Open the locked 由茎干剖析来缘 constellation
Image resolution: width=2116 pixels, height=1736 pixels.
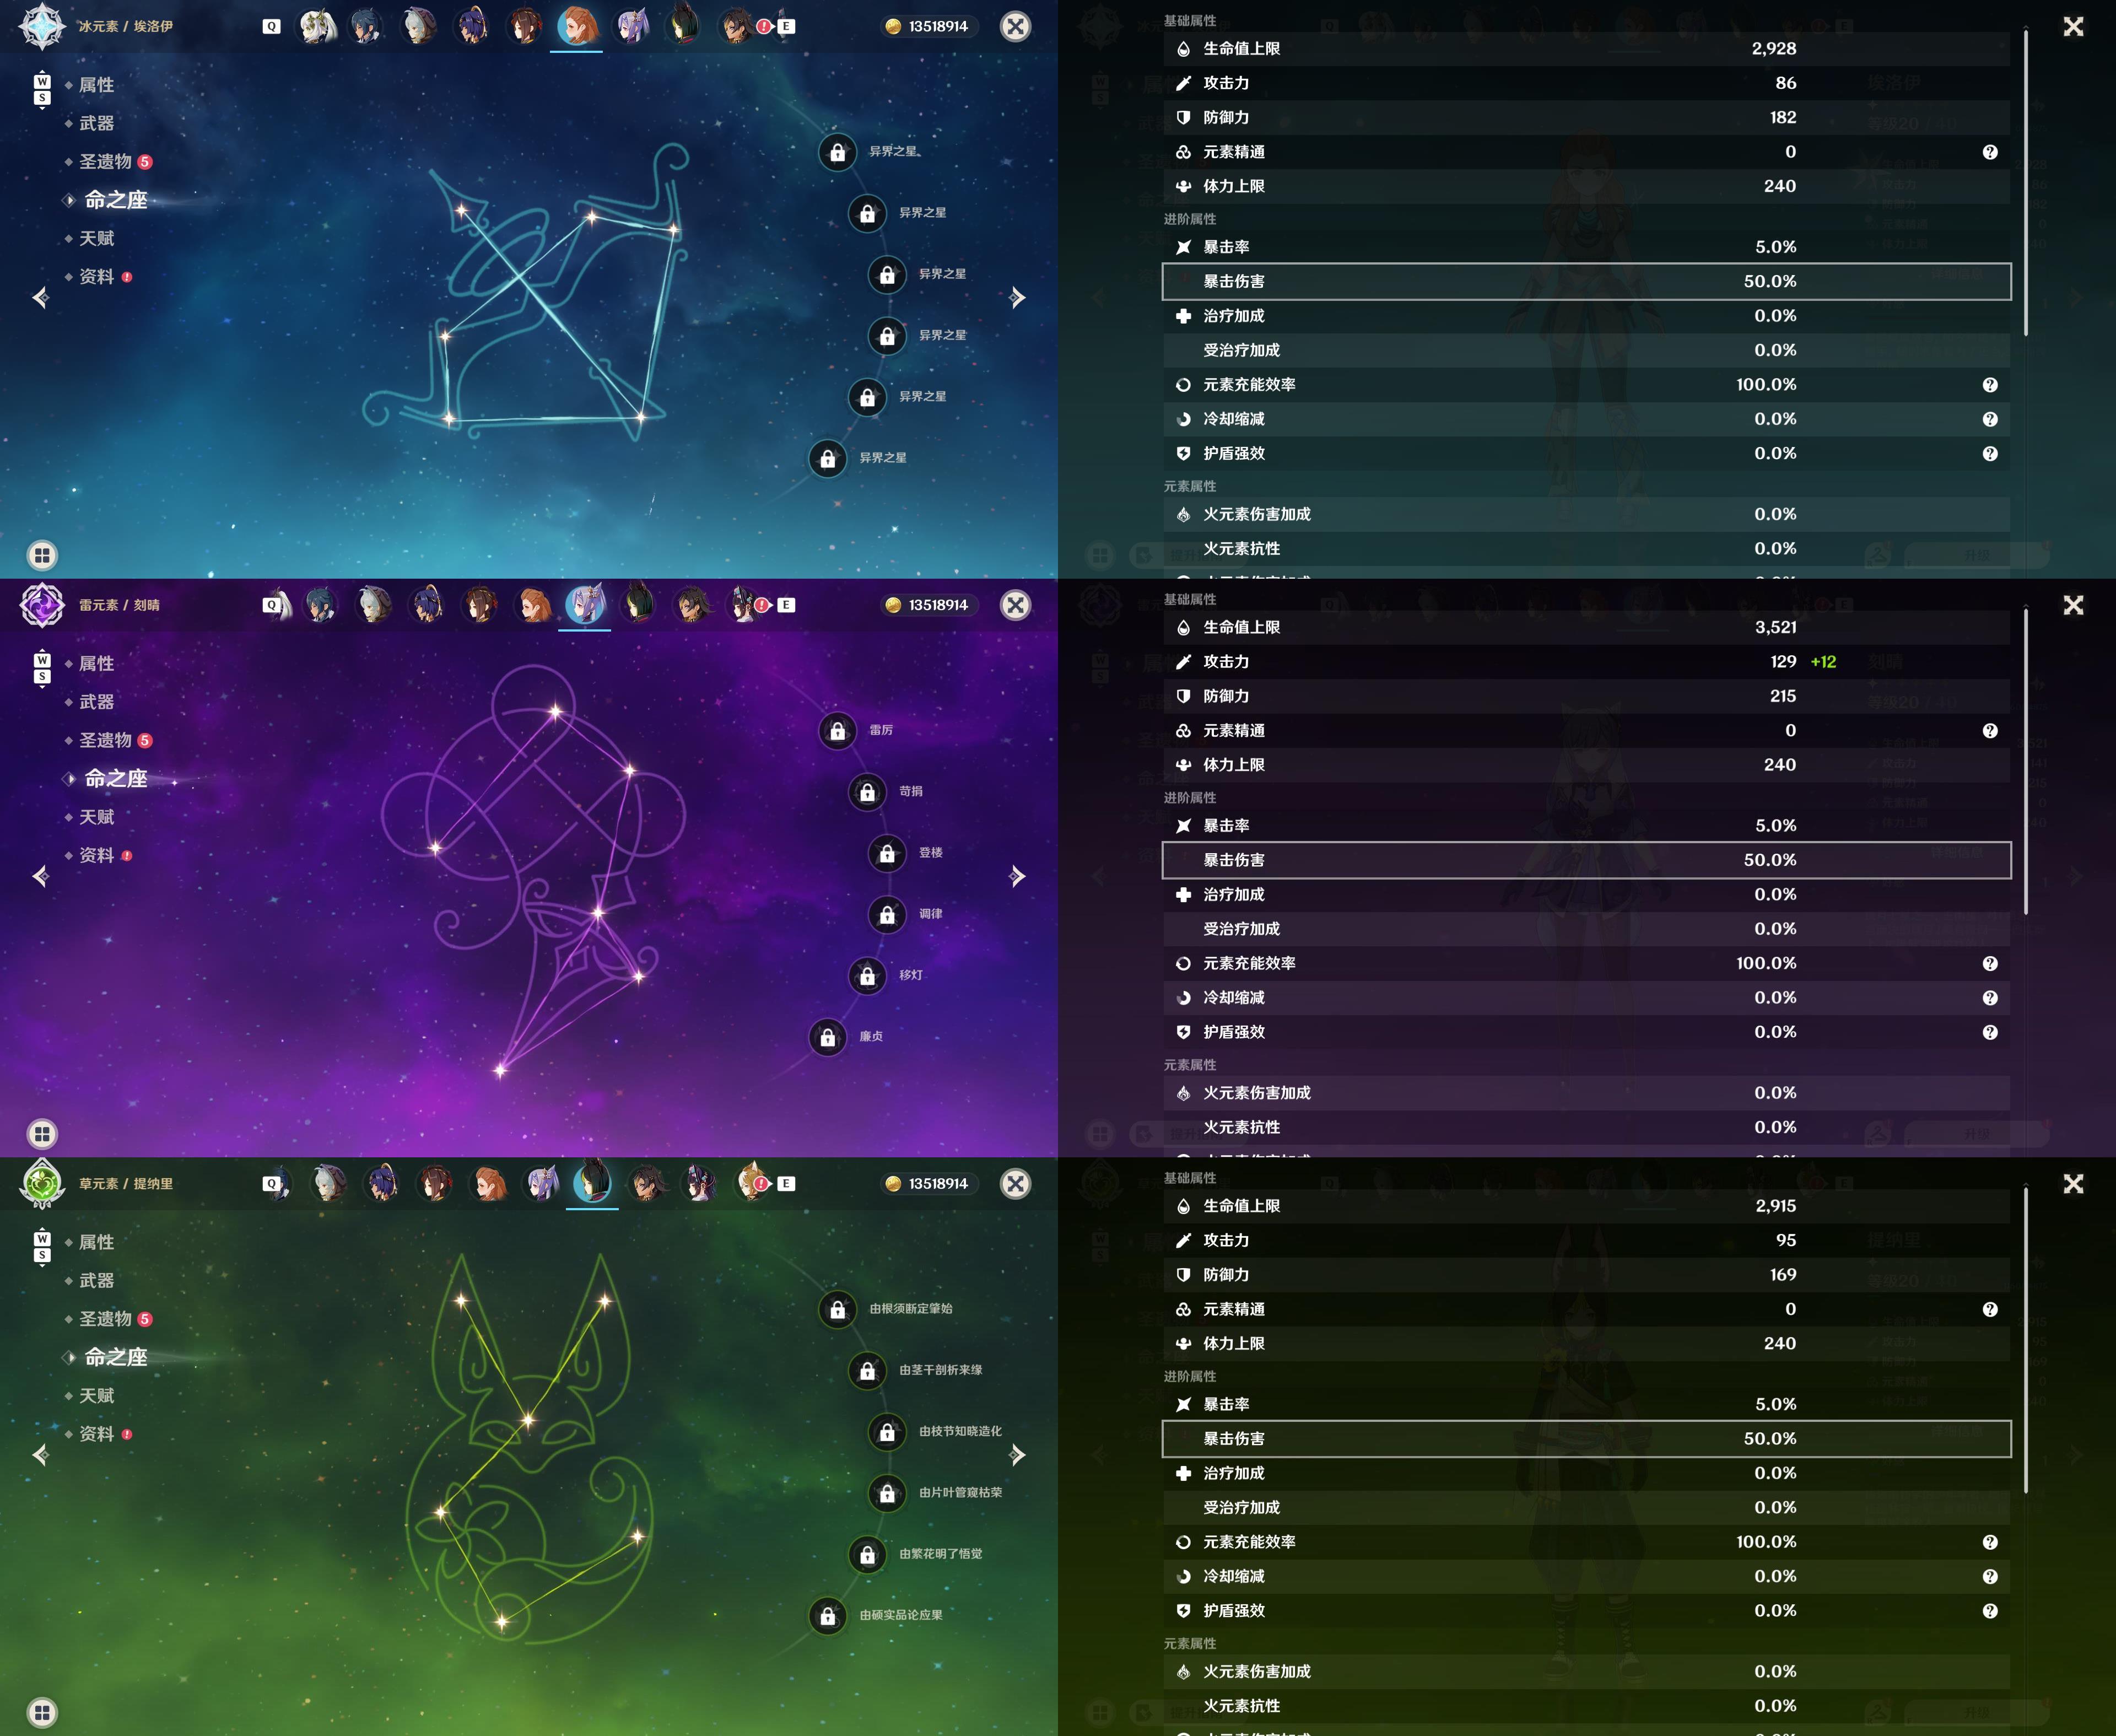[x=867, y=1371]
